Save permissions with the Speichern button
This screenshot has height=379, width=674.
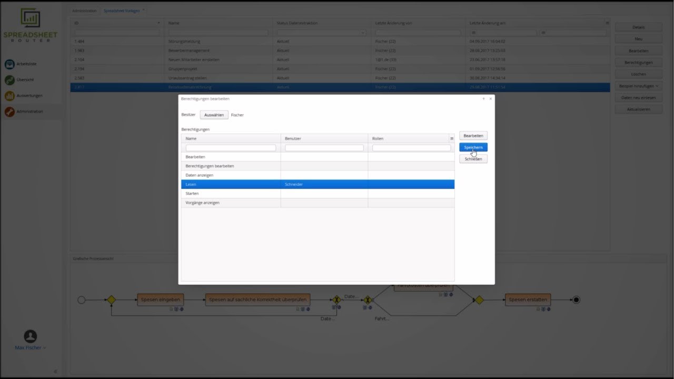(x=473, y=147)
